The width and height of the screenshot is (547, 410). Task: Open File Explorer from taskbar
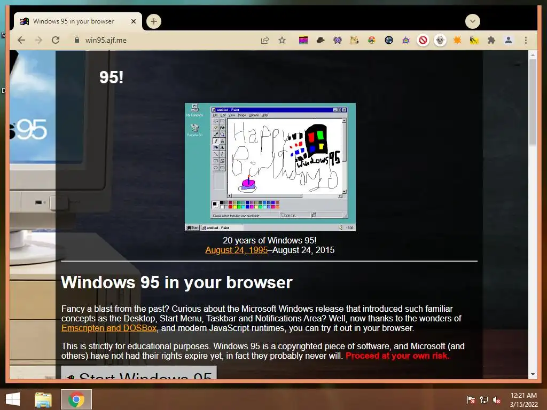(43, 399)
